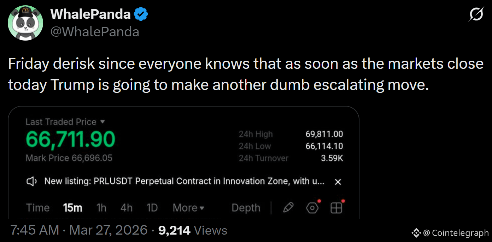492x242 pixels.
Task: Select the pencil drawing tool icon
Action: 288,208
